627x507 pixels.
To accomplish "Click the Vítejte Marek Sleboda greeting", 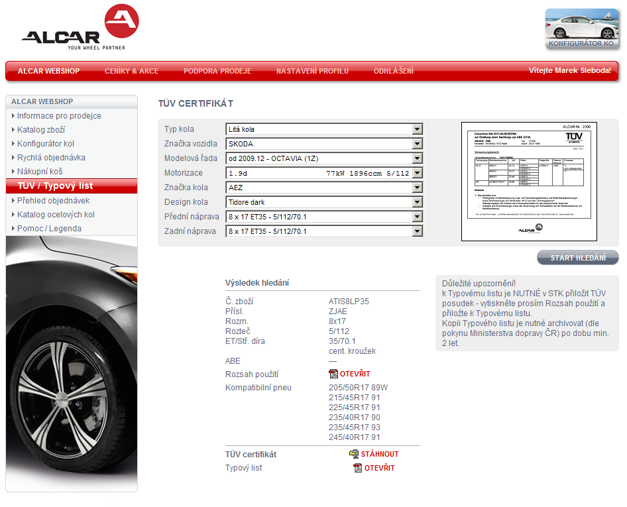I will click(x=570, y=70).
